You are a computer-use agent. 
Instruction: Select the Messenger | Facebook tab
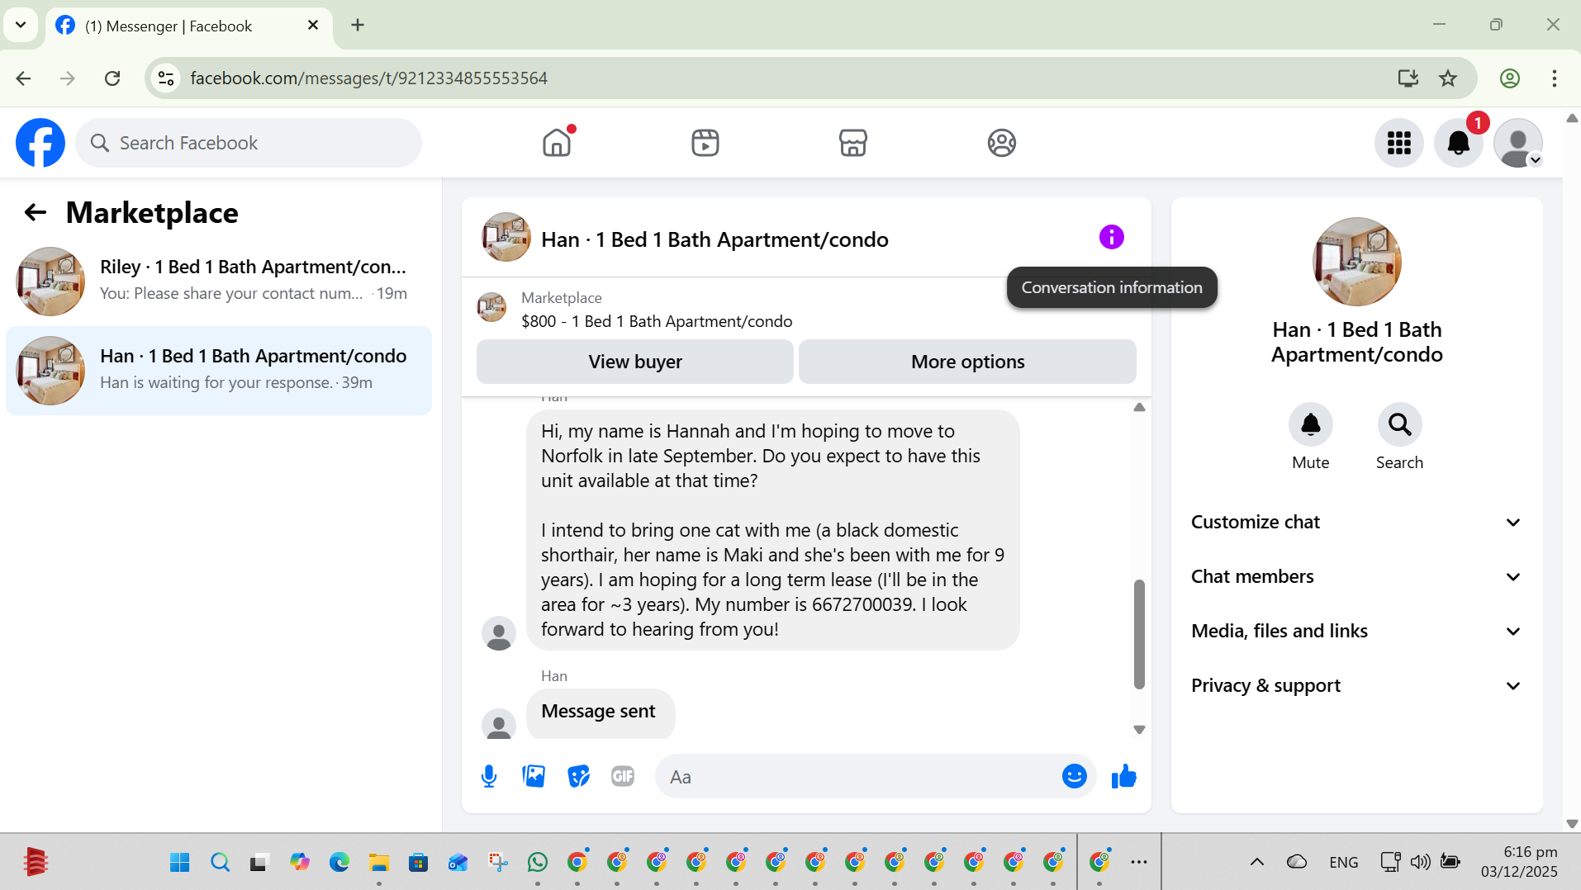(x=188, y=26)
